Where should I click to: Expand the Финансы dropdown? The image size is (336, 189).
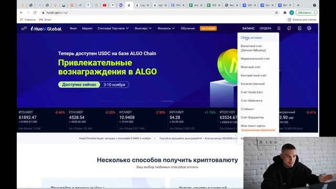tap(166, 28)
